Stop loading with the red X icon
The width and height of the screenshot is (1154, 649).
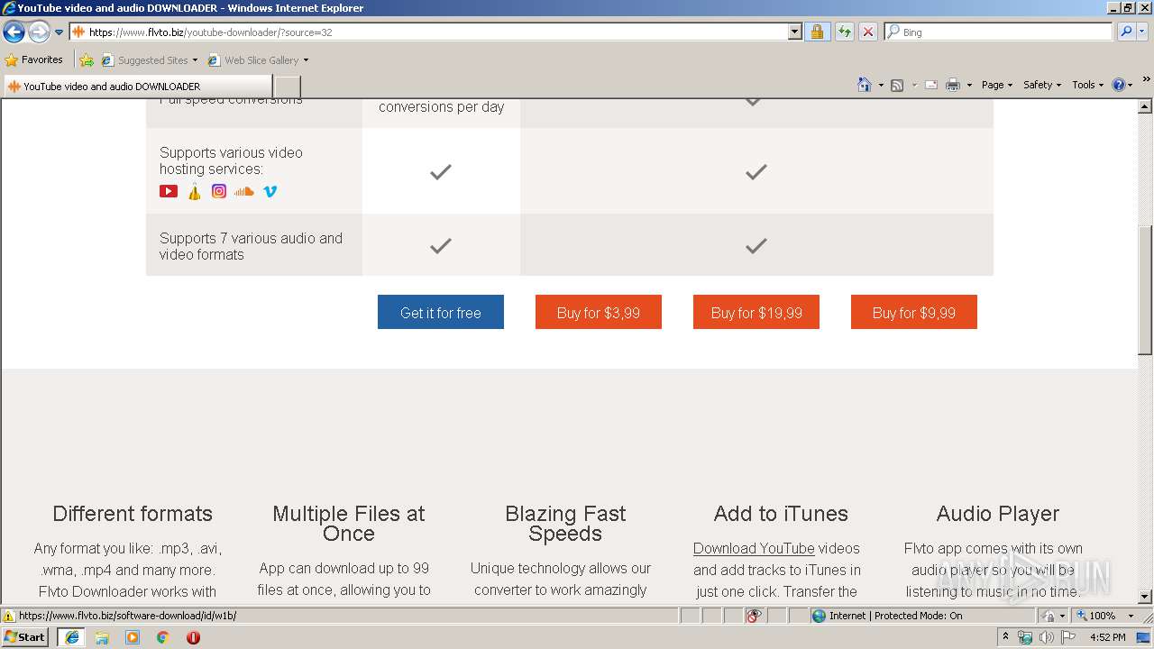(x=867, y=32)
